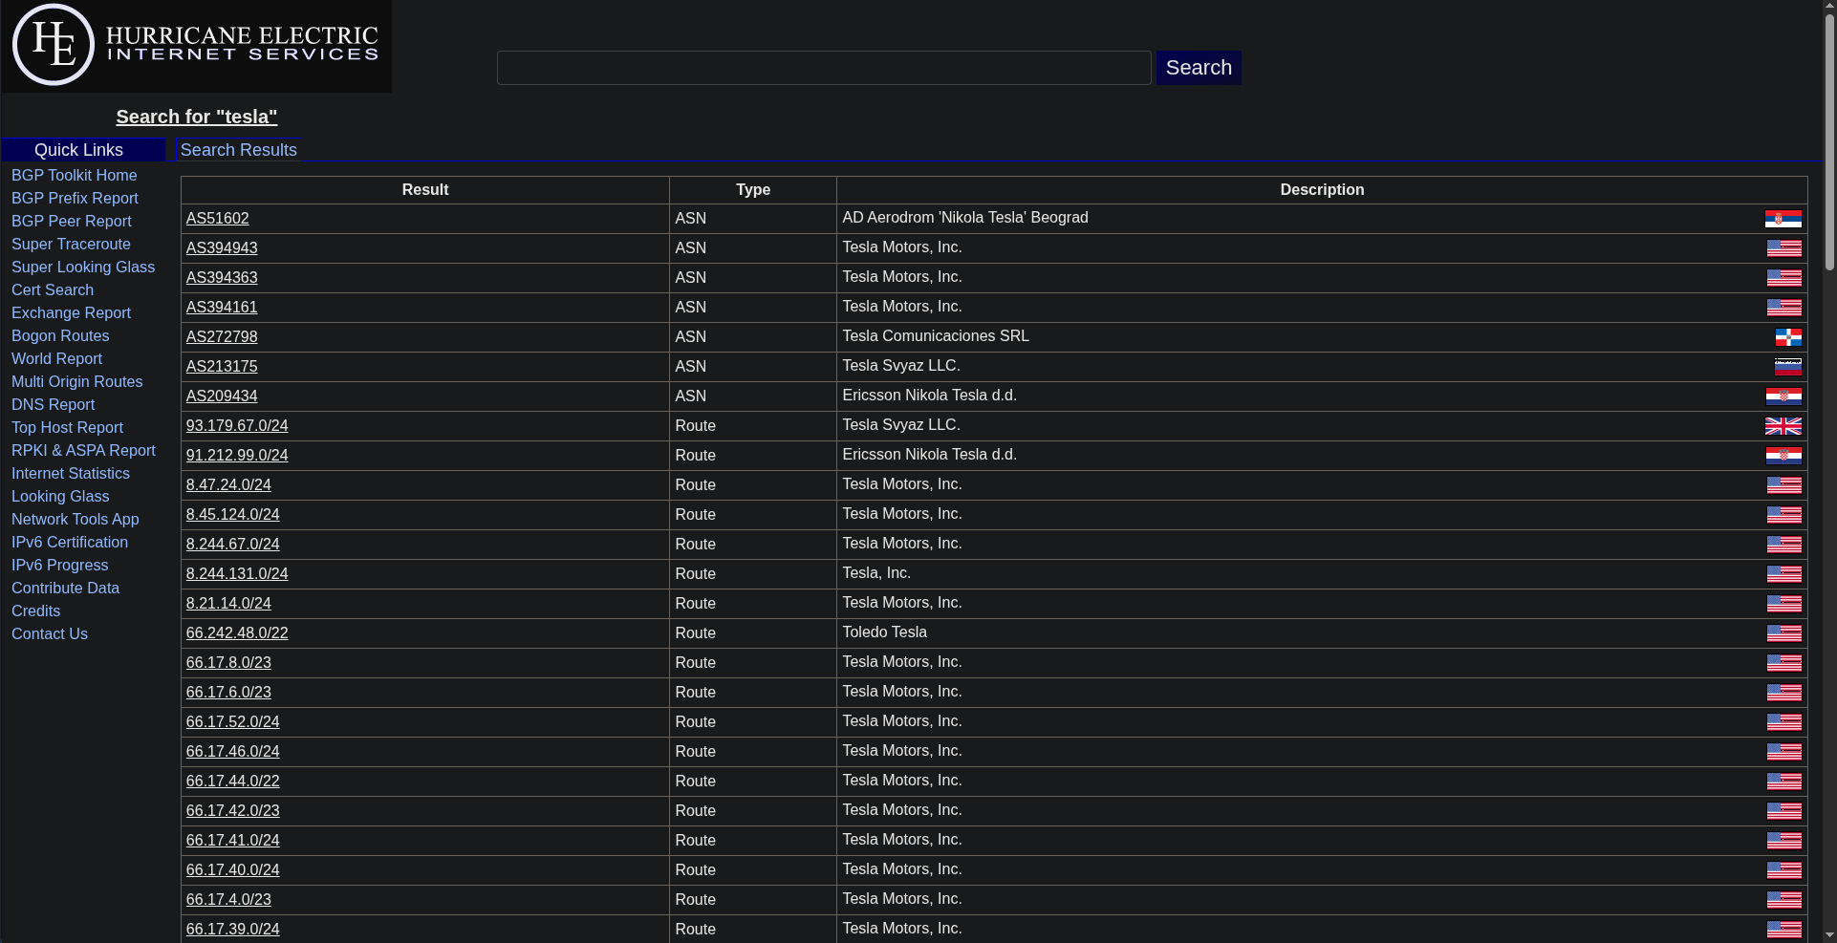Image resolution: width=1837 pixels, height=943 pixels.
Task: Click the Search button
Action: [x=1199, y=68]
